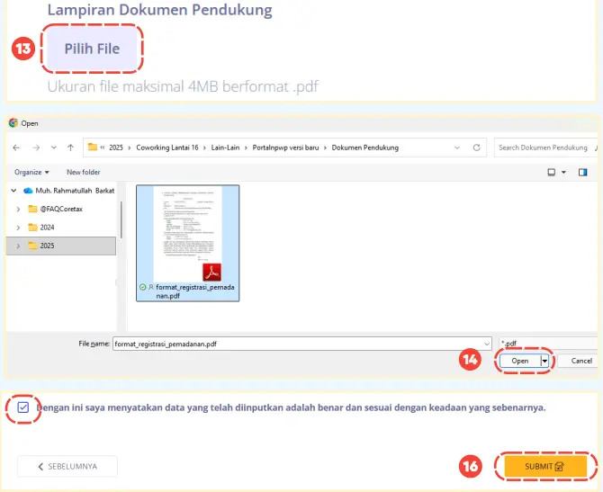603x492 pixels.
Task: Open recent locations dropdown chevron
Action: click(53, 148)
